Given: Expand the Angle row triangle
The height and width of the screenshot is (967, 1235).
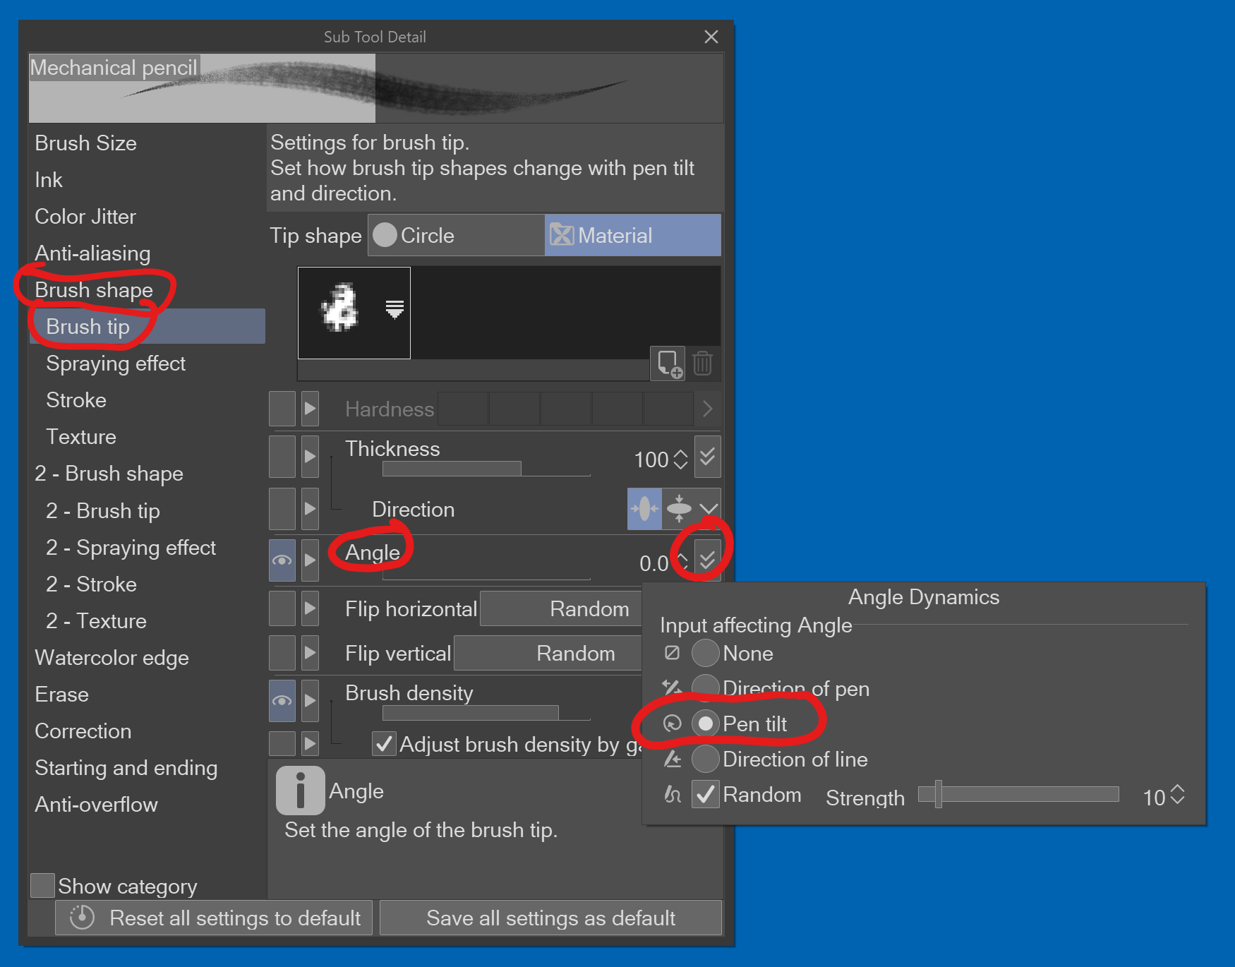Looking at the screenshot, I should [x=310, y=560].
